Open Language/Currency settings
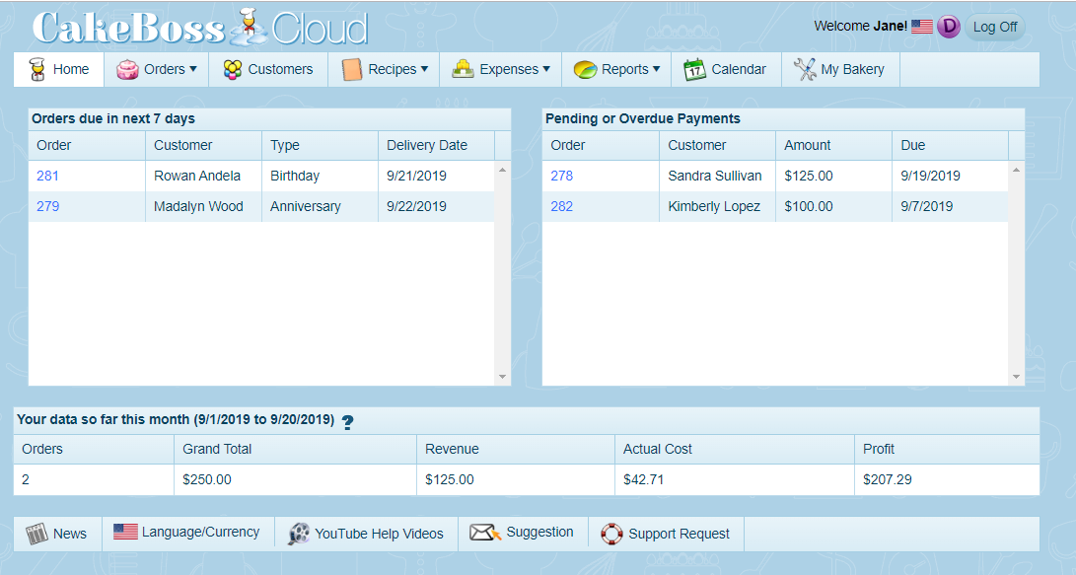This screenshot has height=575, width=1076. (187, 533)
